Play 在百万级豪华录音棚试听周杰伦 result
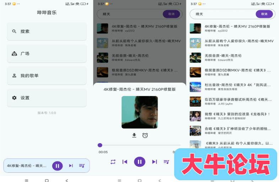The height and width of the screenshot is (182, 279). pyautogui.click(x=232, y=101)
